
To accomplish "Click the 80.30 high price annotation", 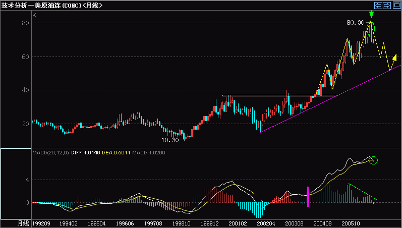I will point(355,23).
